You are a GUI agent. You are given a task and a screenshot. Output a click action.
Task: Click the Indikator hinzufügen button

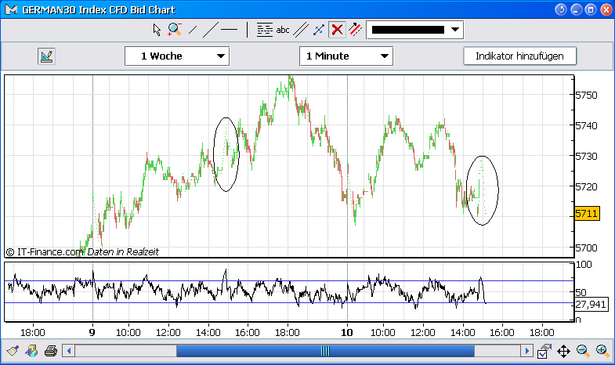coord(519,56)
